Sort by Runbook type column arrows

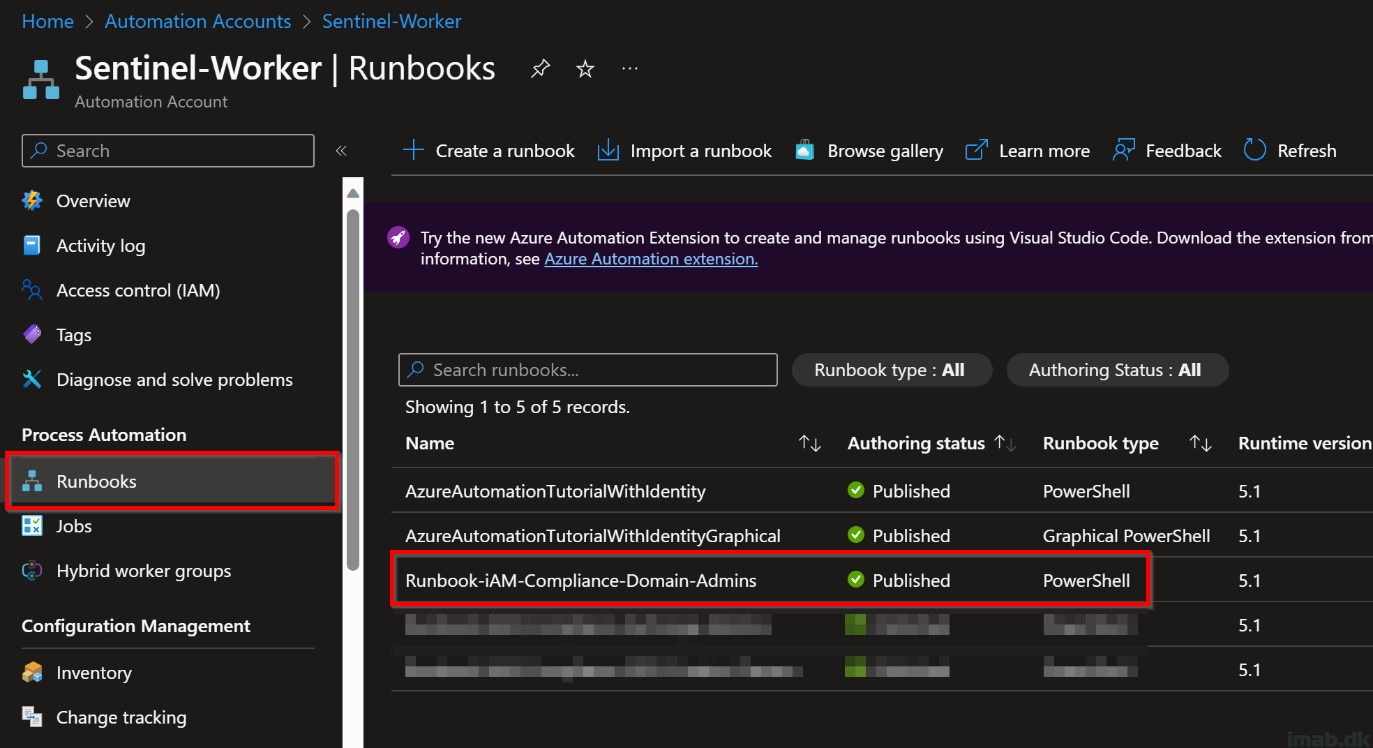click(x=1201, y=443)
